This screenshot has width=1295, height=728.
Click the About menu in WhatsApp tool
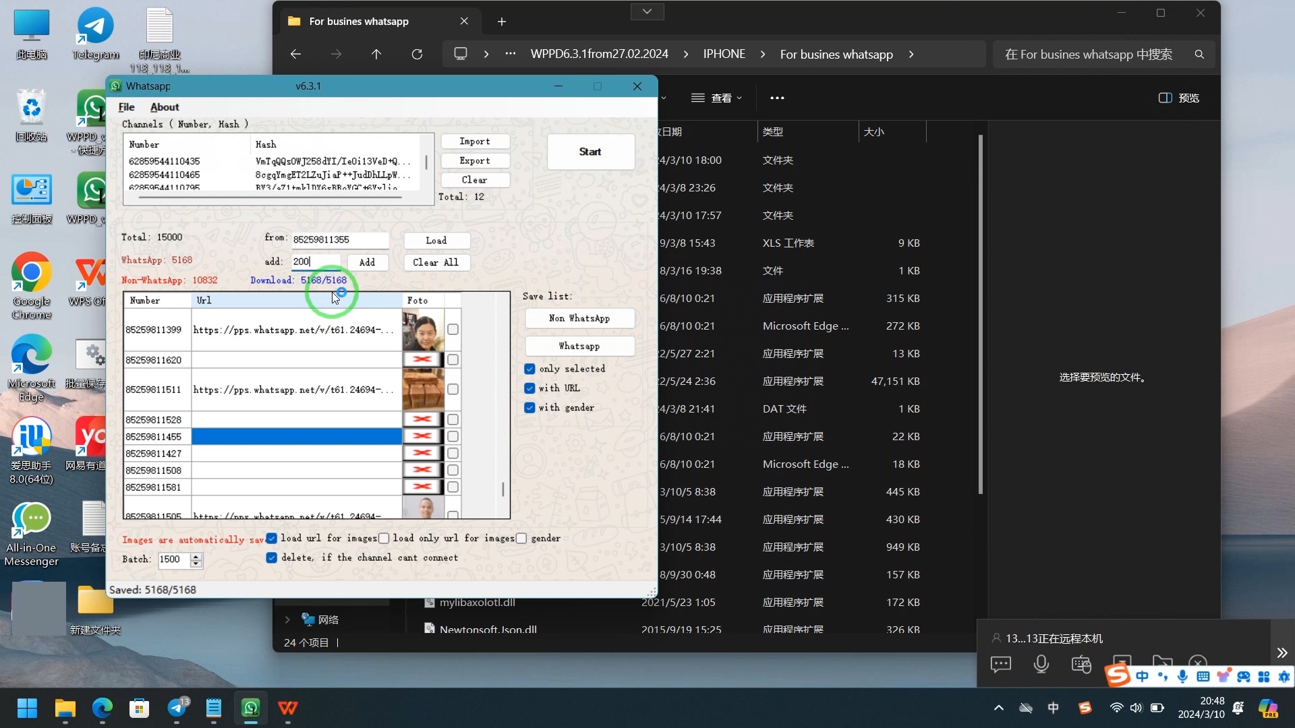coord(165,107)
